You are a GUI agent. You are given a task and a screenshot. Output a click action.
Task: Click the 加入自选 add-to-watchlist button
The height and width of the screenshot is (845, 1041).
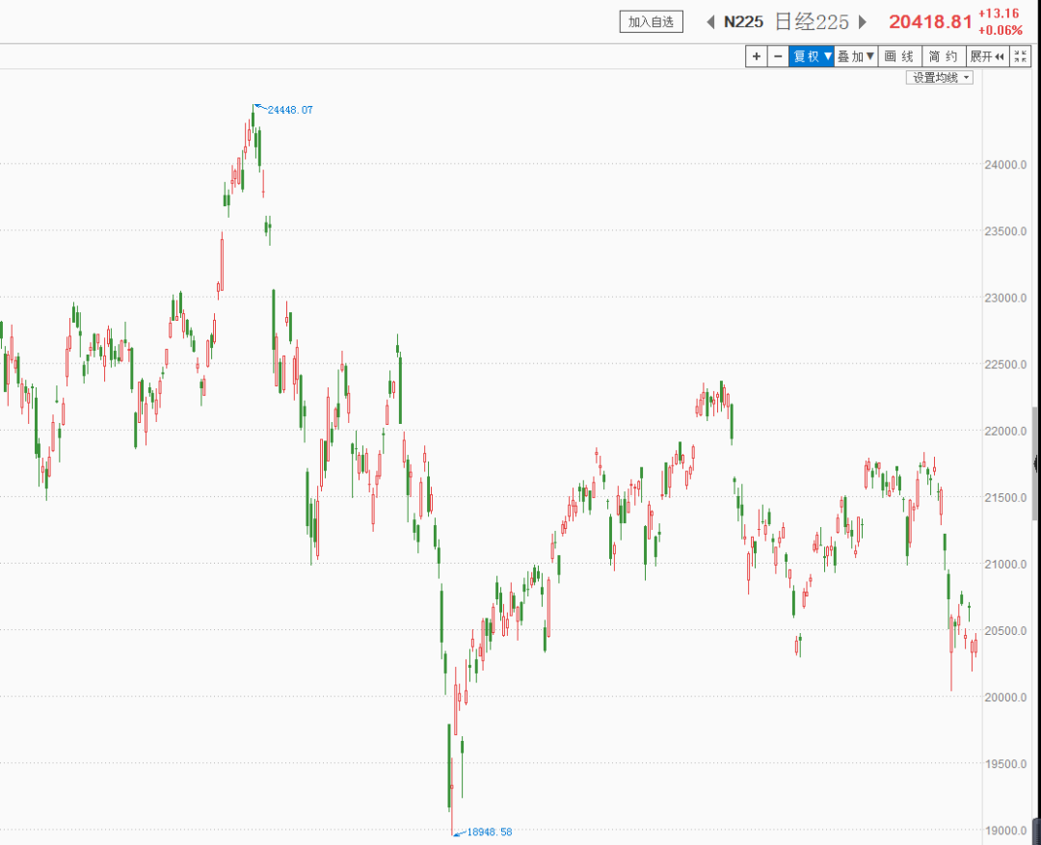651,22
